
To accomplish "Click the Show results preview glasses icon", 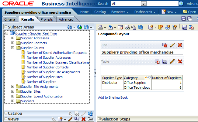I will pos(127,27).
